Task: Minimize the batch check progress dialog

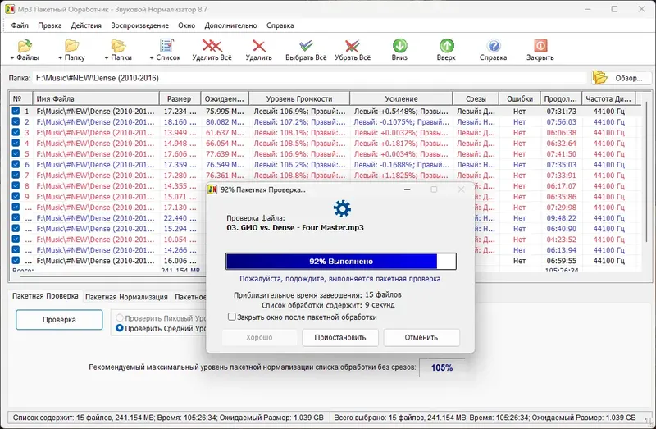Action: click(407, 189)
